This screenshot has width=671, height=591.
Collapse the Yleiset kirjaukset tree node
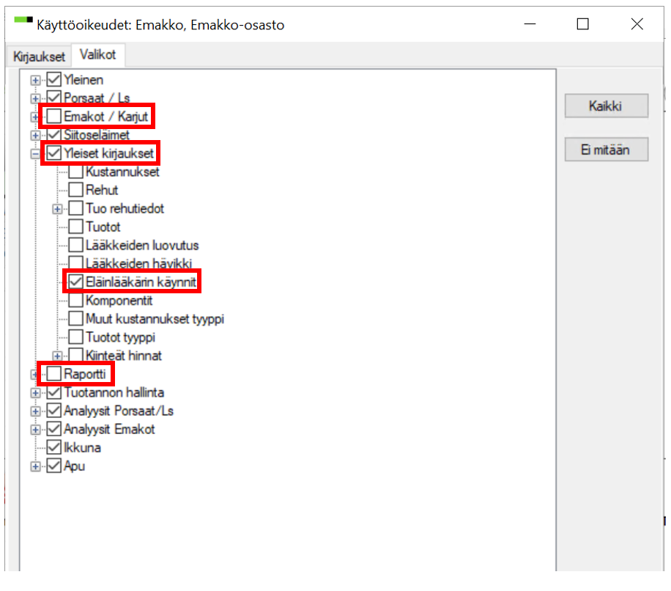[35, 154]
